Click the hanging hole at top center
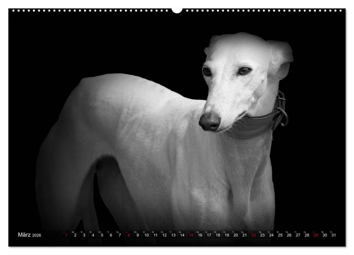The width and height of the screenshot is (354, 255). (177, 9)
